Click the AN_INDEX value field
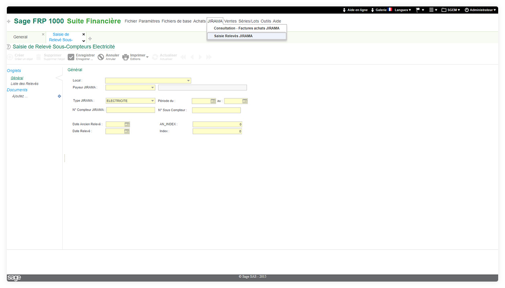 pyautogui.click(x=217, y=124)
